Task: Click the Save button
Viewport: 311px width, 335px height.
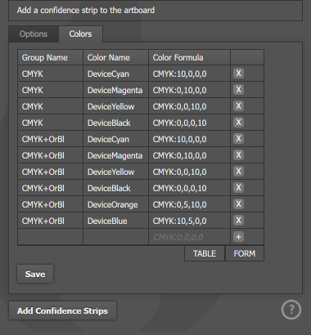Action: (35, 274)
